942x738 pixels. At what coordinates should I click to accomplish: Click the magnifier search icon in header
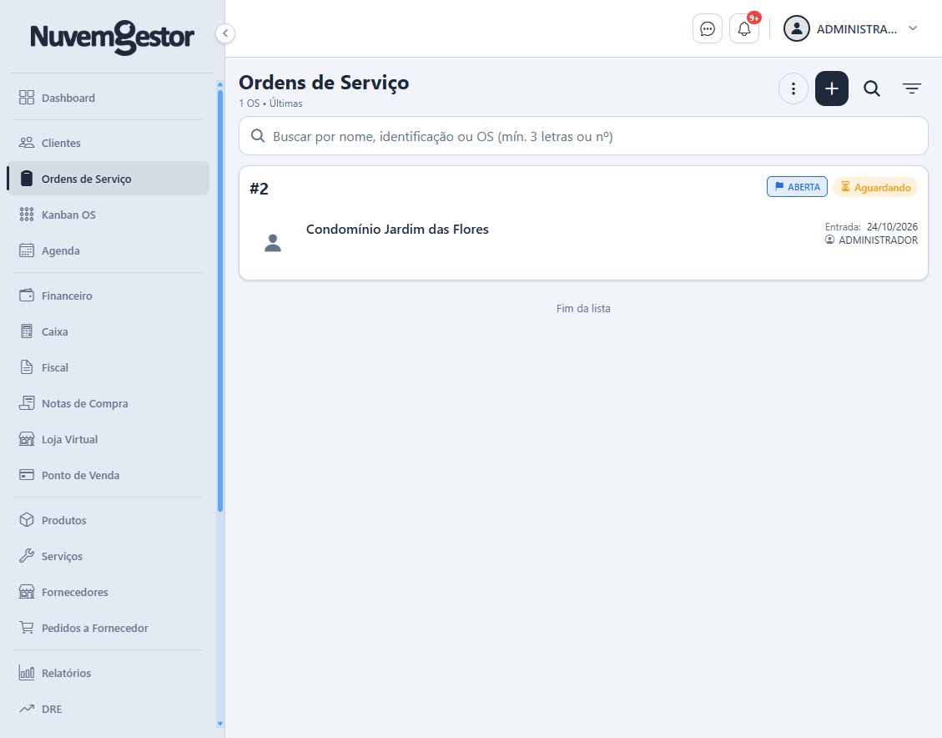[872, 89]
